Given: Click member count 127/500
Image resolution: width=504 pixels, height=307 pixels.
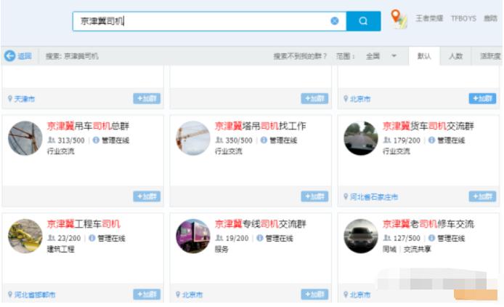Looking at the screenshot, I should (x=407, y=239).
